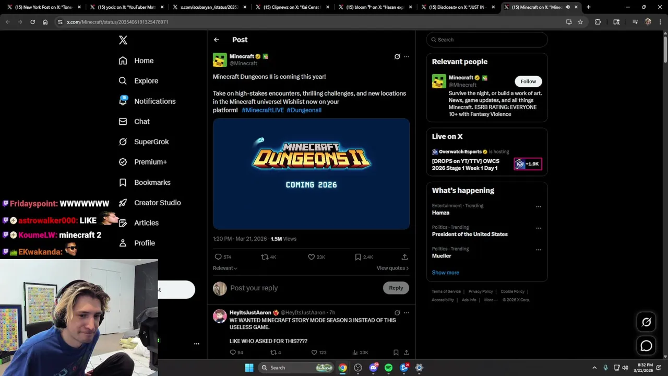
Task: Open the floating Grok button
Action: (x=647, y=322)
